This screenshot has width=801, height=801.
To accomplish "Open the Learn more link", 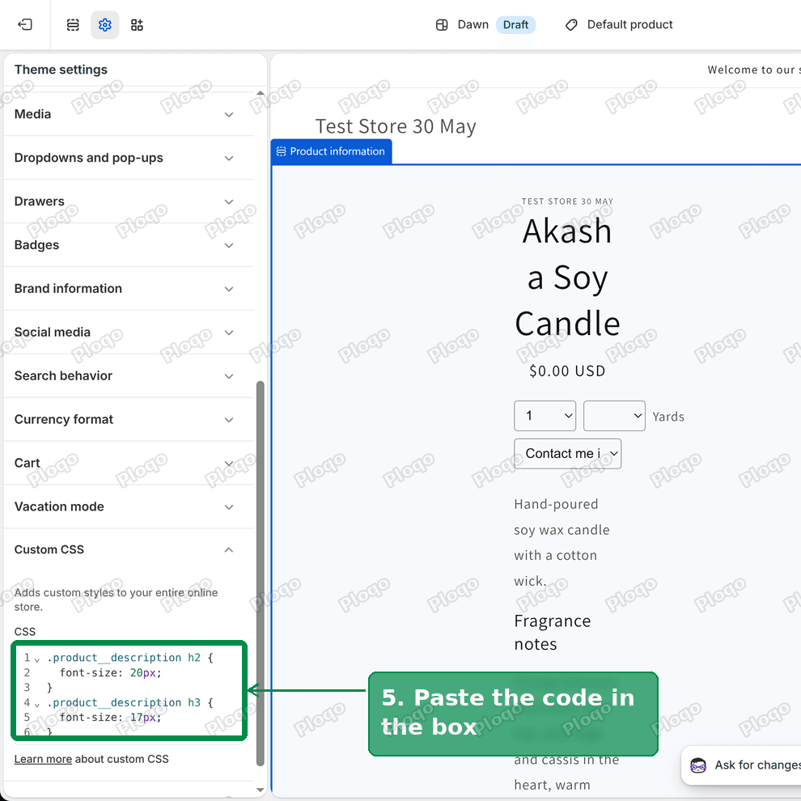I will [43, 759].
